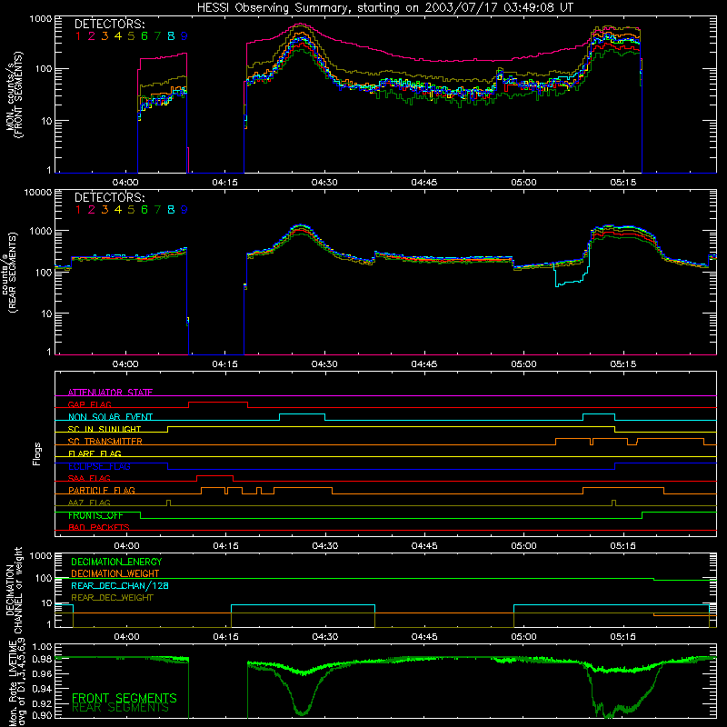
Task: Click the 05:00 tick under the Flags plot
Action: coord(524,546)
